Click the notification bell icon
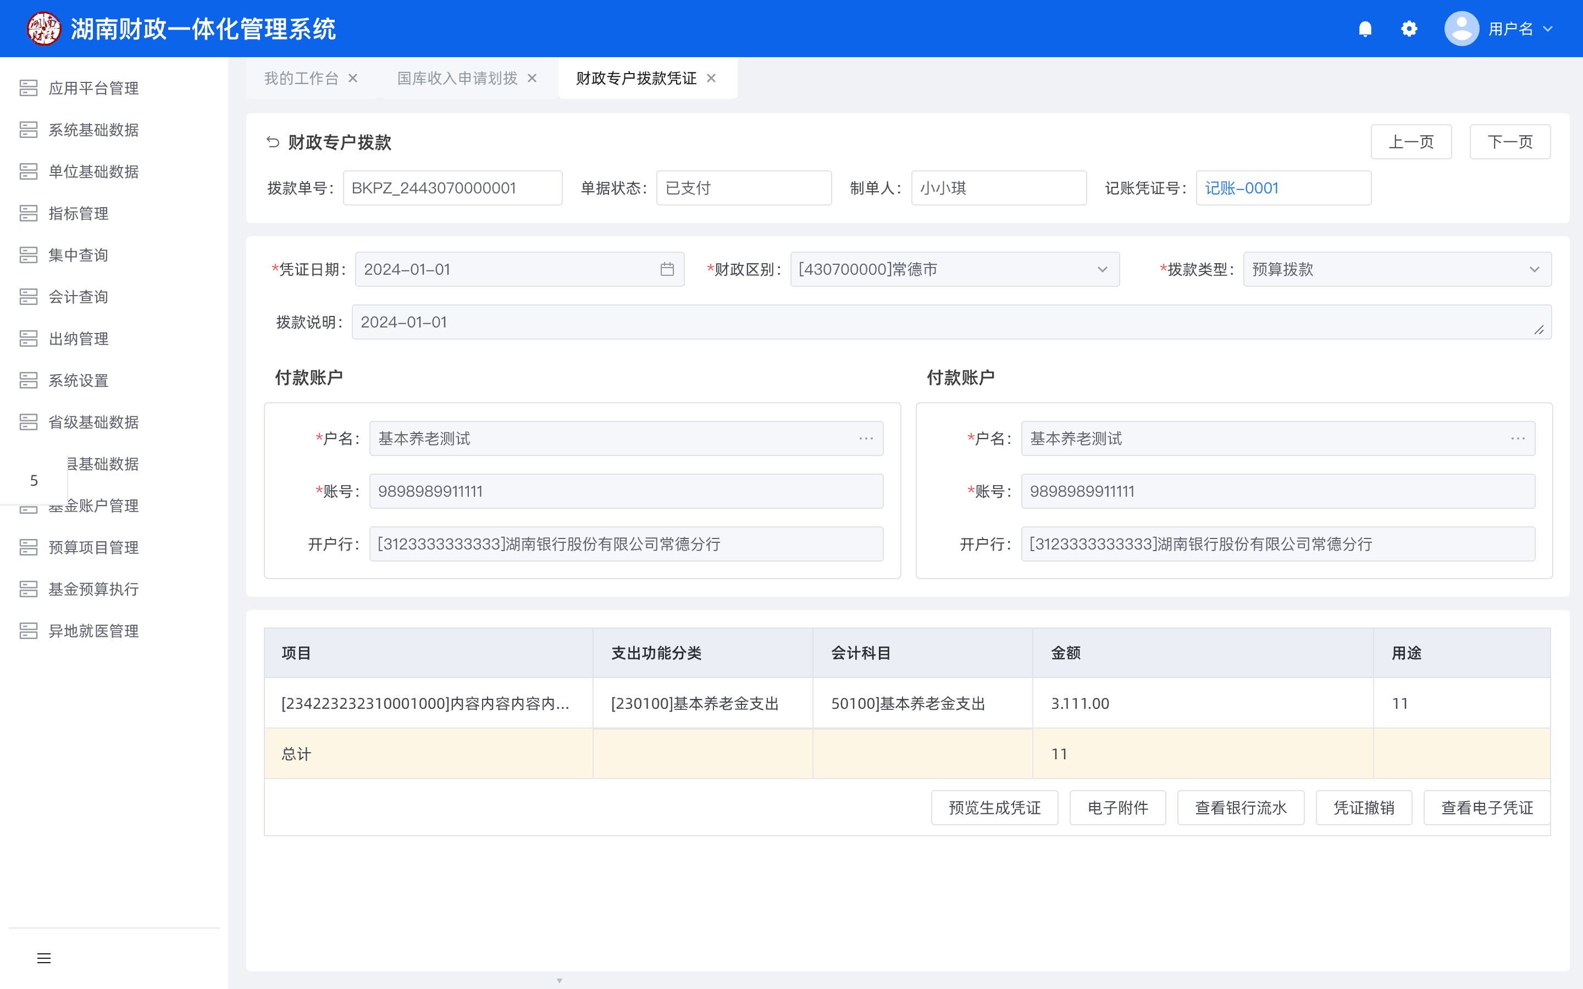This screenshot has width=1583, height=989. [x=1365, y=29]
